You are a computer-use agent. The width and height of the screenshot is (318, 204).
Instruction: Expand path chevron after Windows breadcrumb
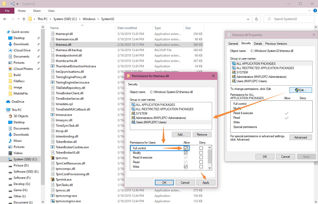pyautogui.click(x=98, y=19)
